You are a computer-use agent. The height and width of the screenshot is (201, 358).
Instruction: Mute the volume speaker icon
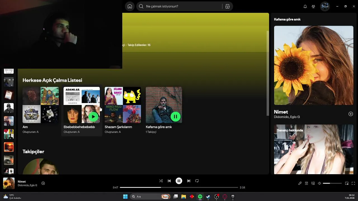pyautogui.click(x=320, y=183)
